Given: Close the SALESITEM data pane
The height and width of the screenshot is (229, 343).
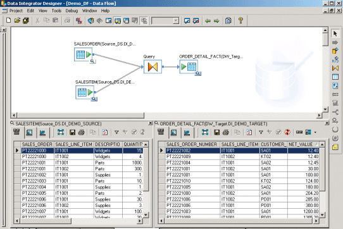Looking at the screenshot, I should 150,123.
